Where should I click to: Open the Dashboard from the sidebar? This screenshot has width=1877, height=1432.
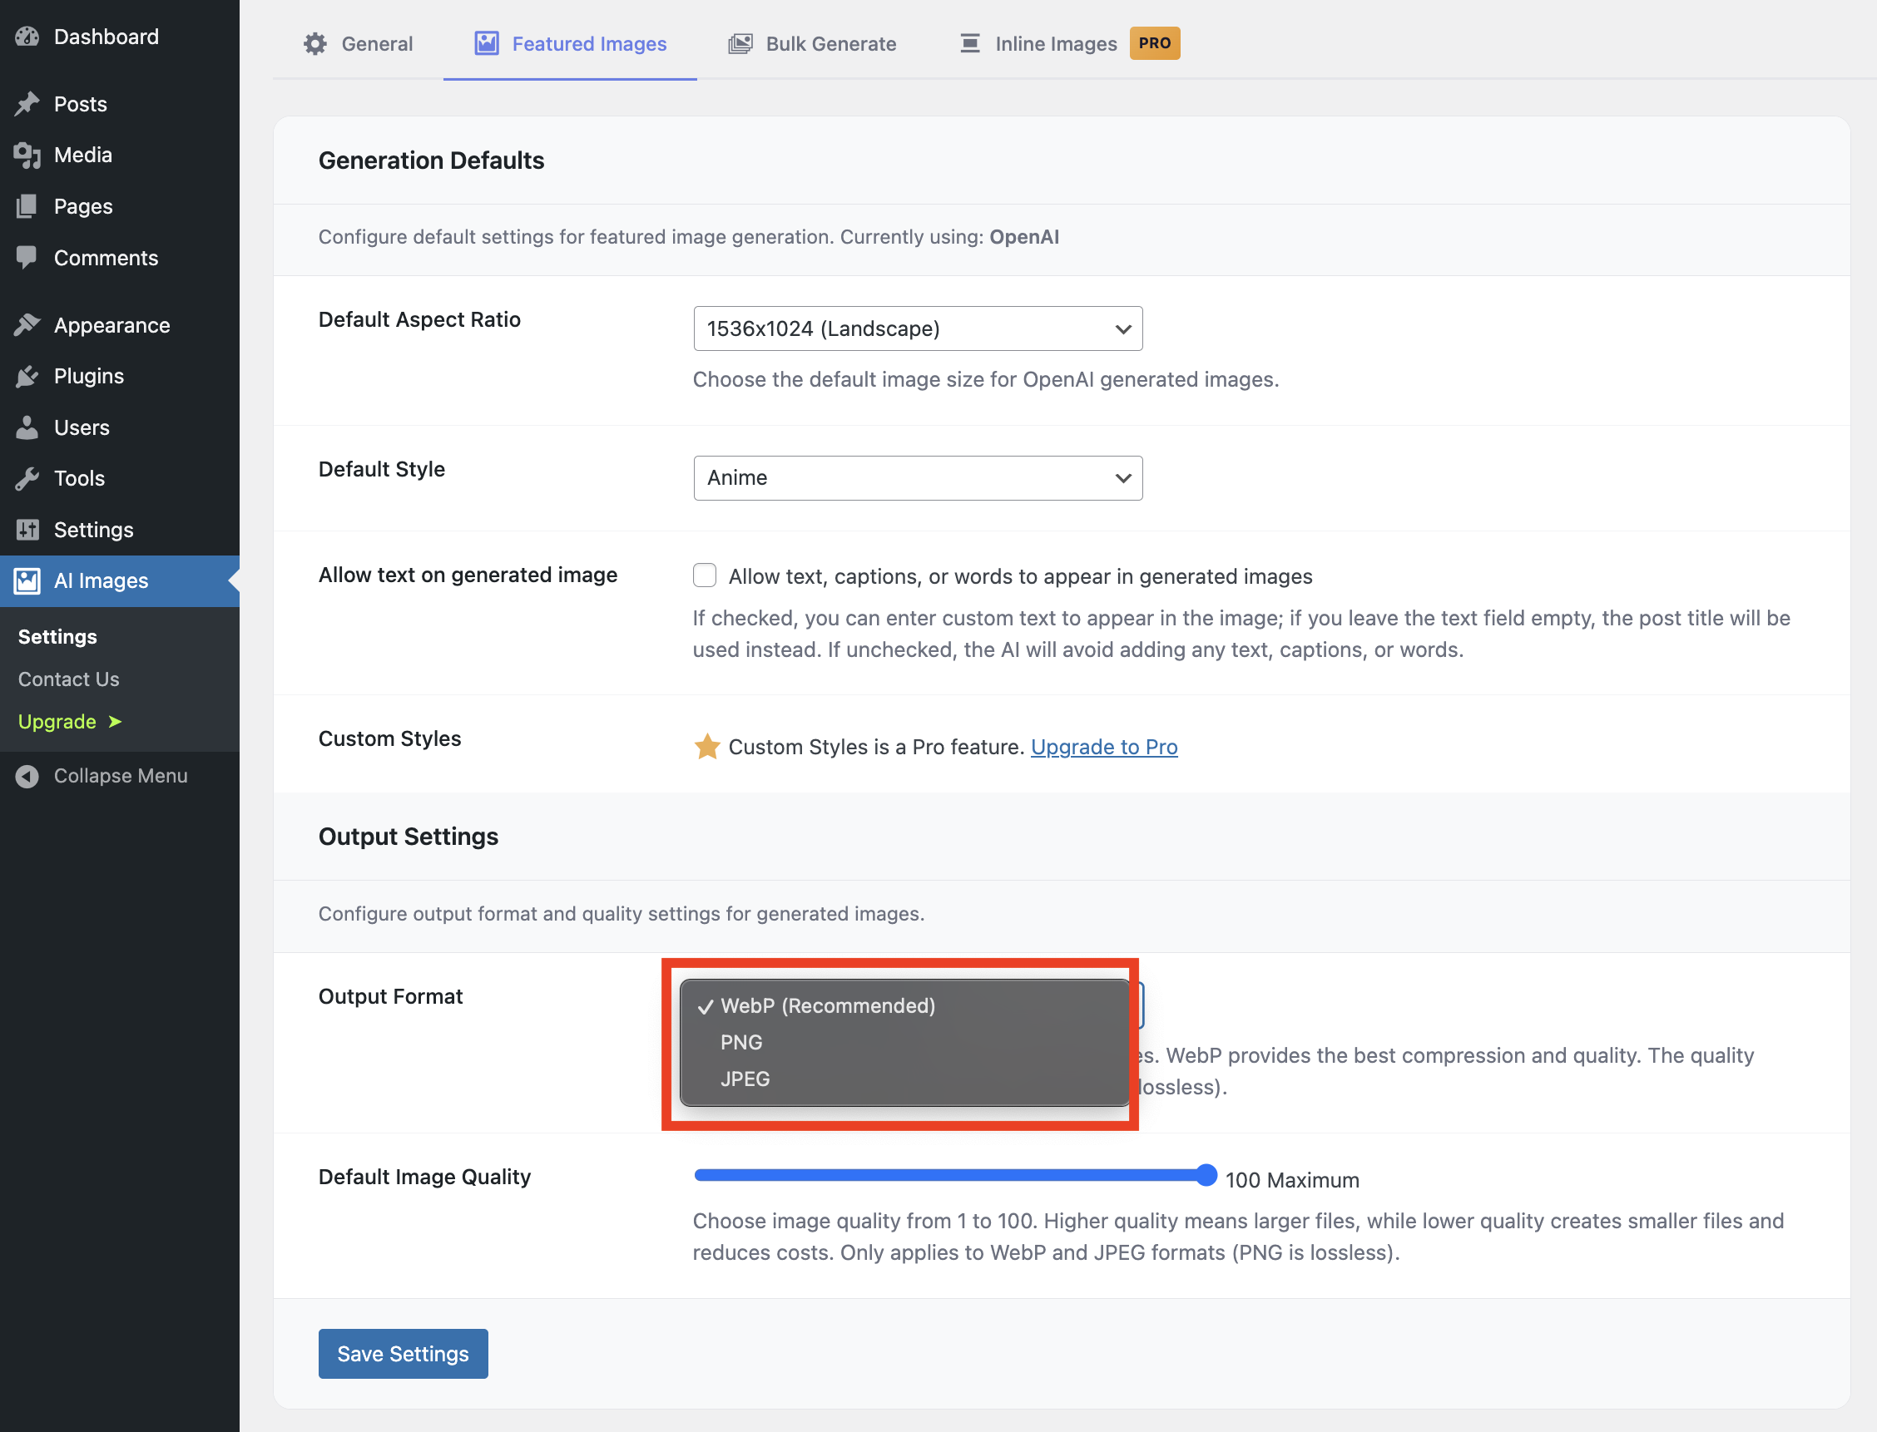point(28,37)
